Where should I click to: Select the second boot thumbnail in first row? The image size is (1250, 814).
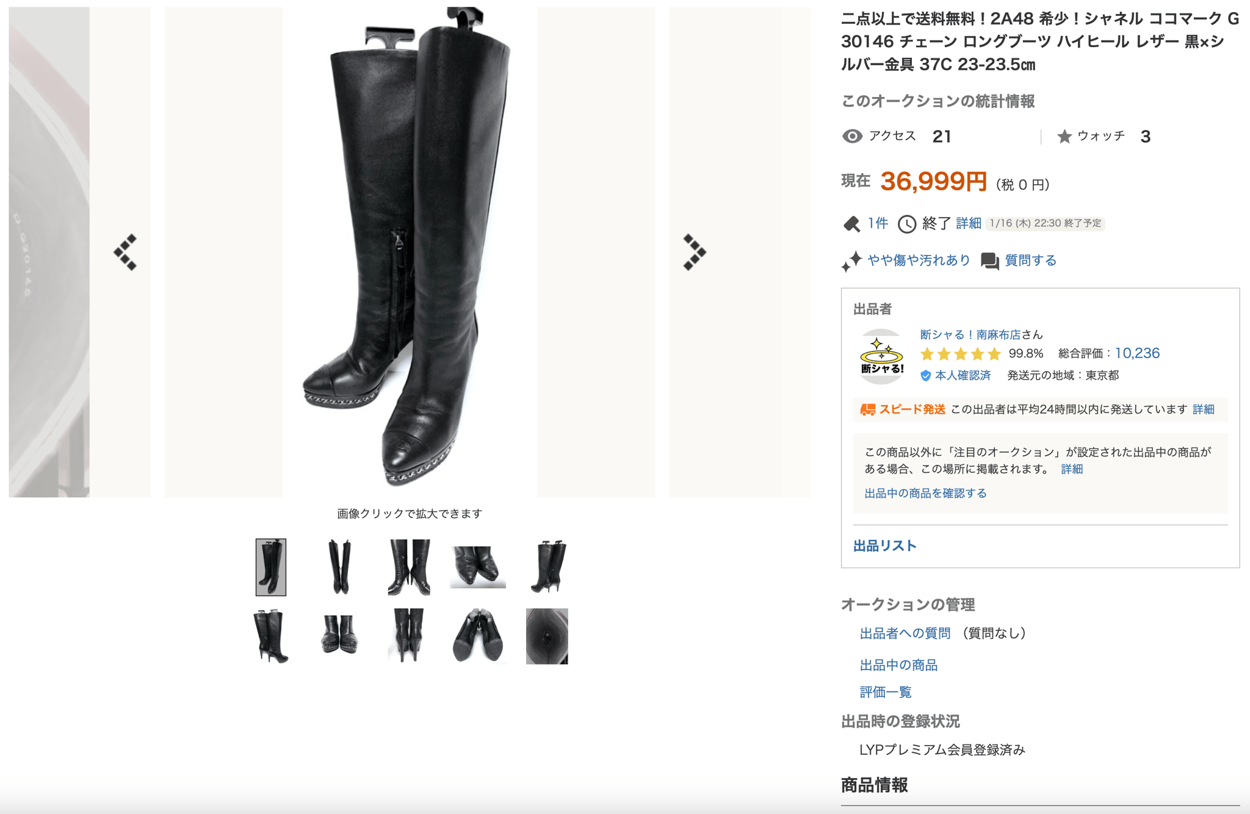tap(339, 567)
